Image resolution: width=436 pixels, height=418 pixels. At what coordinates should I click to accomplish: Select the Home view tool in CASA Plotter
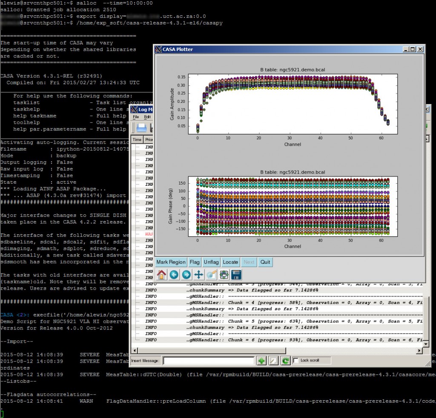(x=162, y=274)
